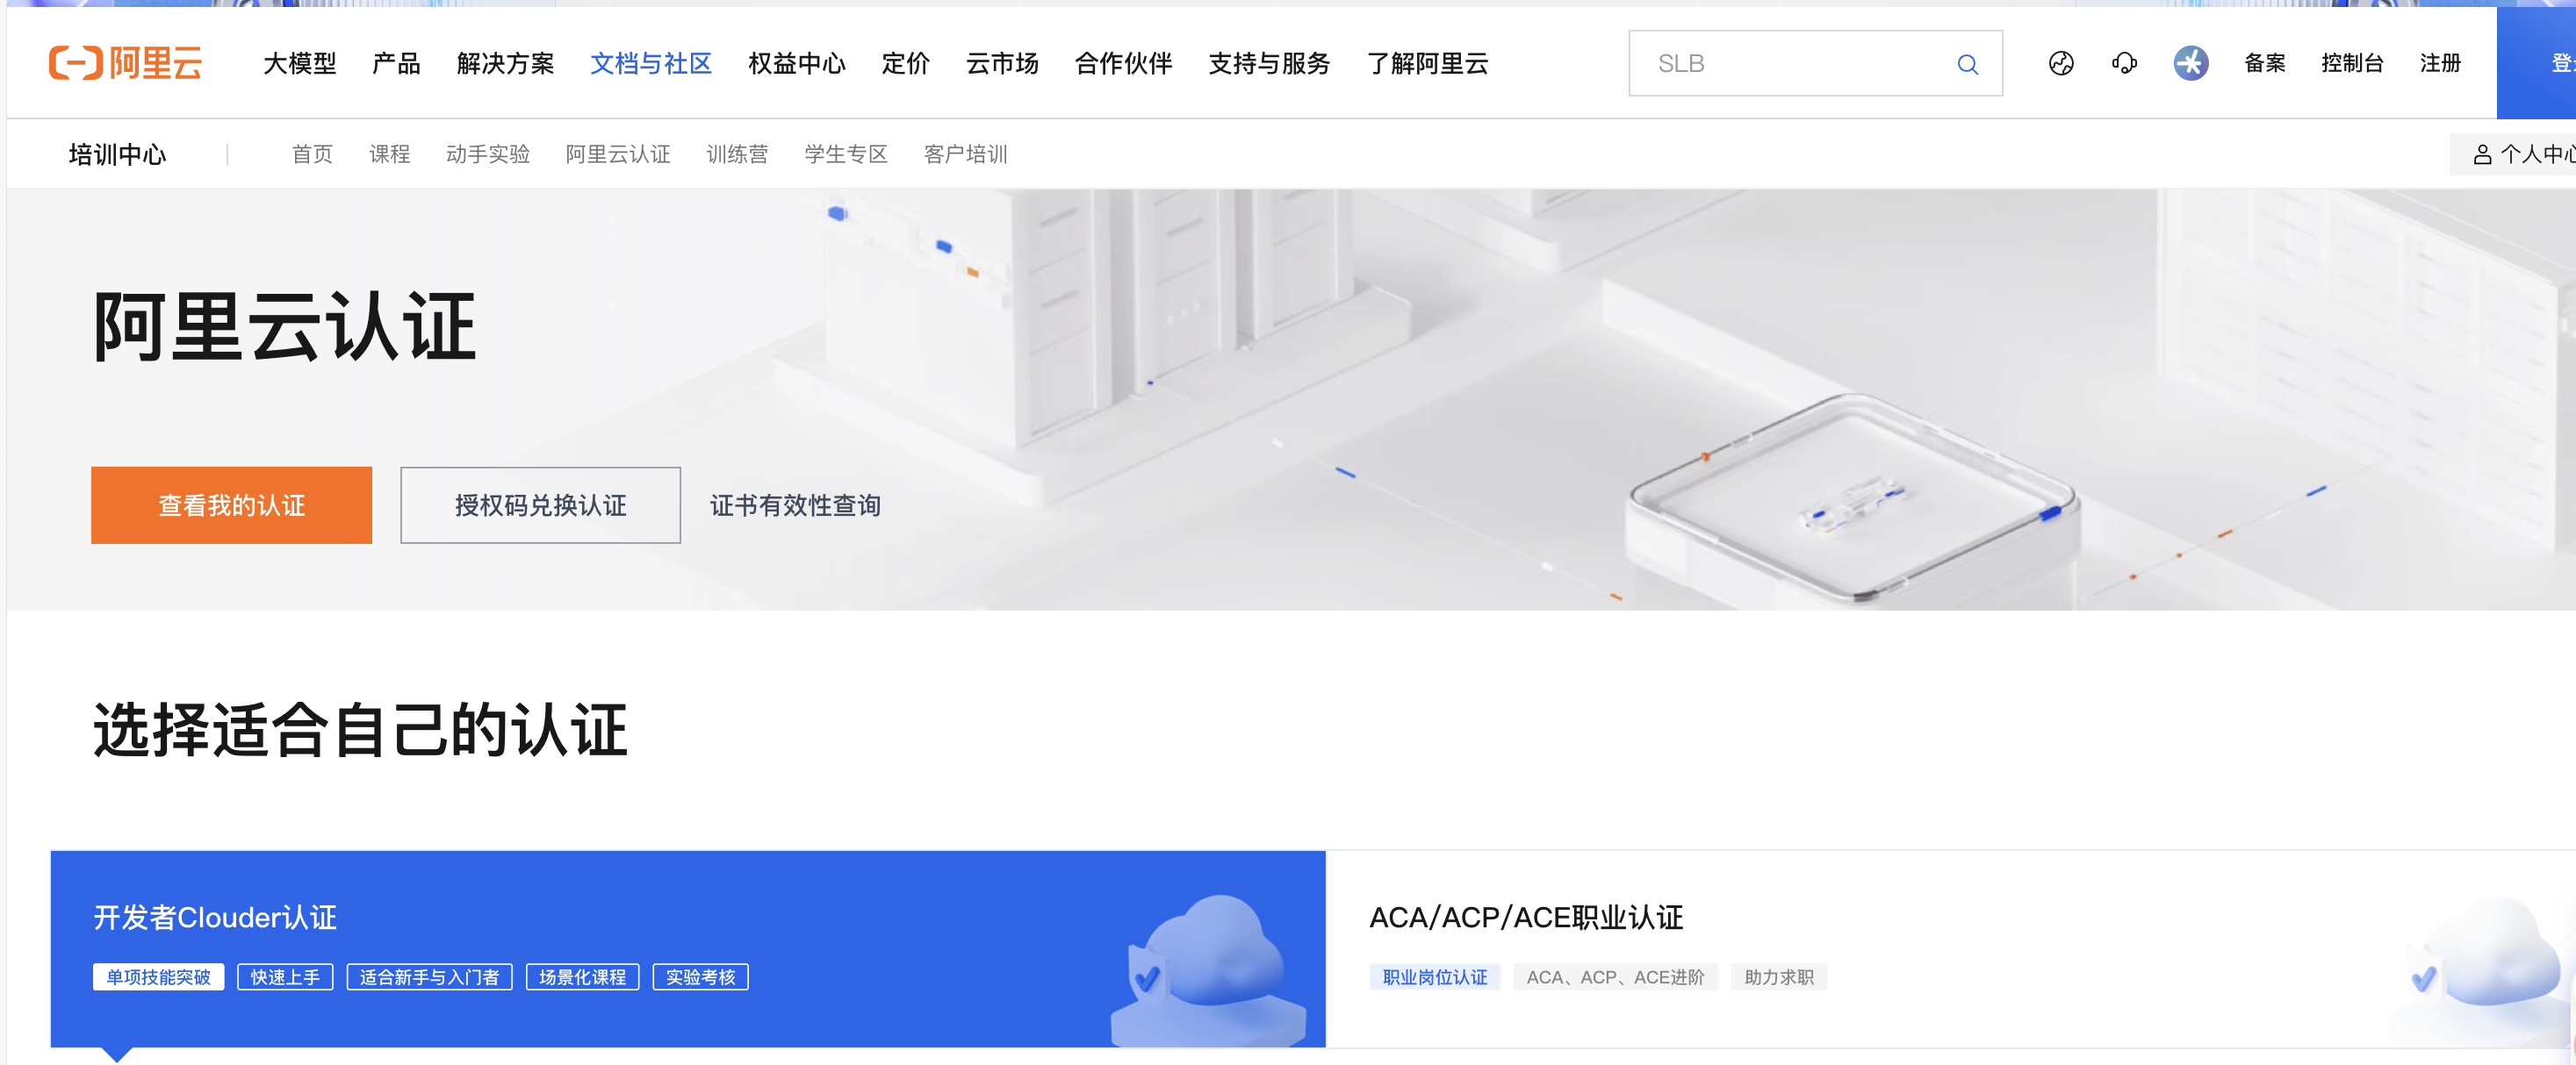This screenshot has width=2576, height=1065.
Task: Open the globe language selector icon
Action: point(2061,64)
